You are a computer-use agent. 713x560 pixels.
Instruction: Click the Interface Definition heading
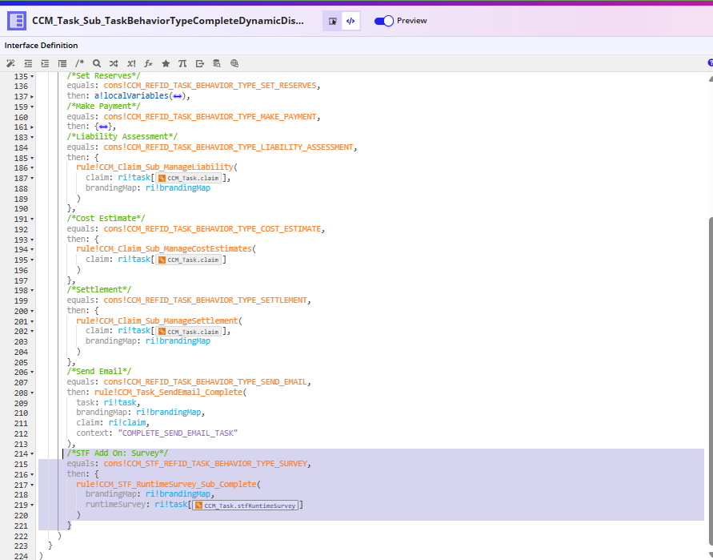click(41, 46)
